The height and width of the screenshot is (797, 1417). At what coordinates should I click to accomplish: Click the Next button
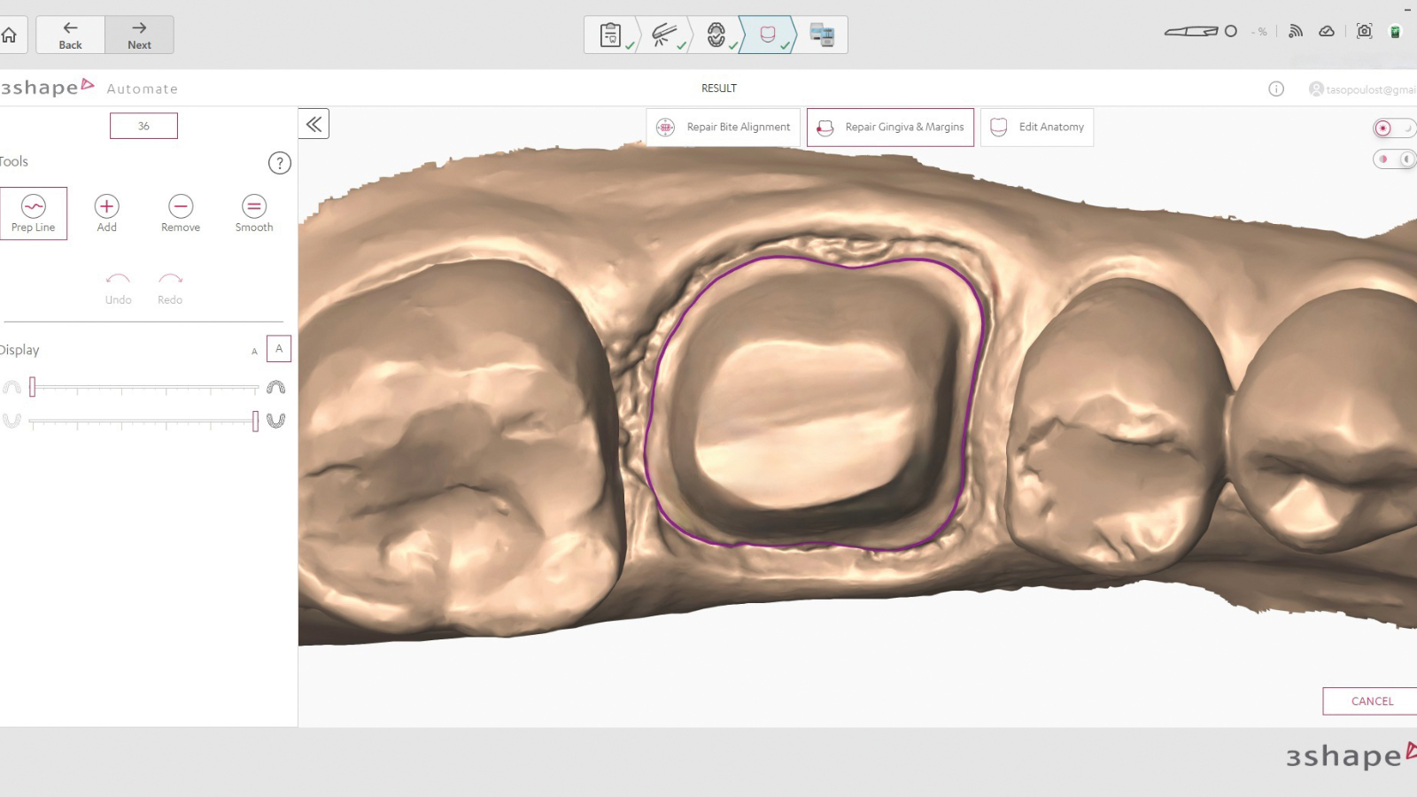(x=139, y=35)
